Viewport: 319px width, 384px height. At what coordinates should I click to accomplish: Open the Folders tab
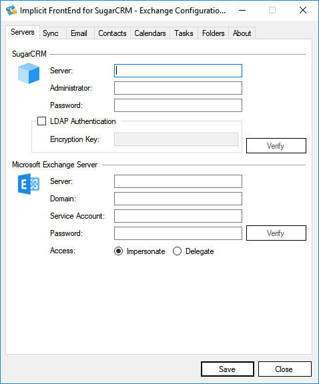pyautogui.click(x=214, y=33)
